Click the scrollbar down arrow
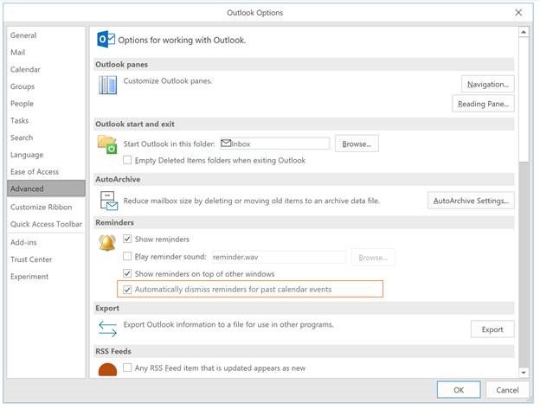Image resolution: width=540 pixels, height=409 pixels. point(524,372)
